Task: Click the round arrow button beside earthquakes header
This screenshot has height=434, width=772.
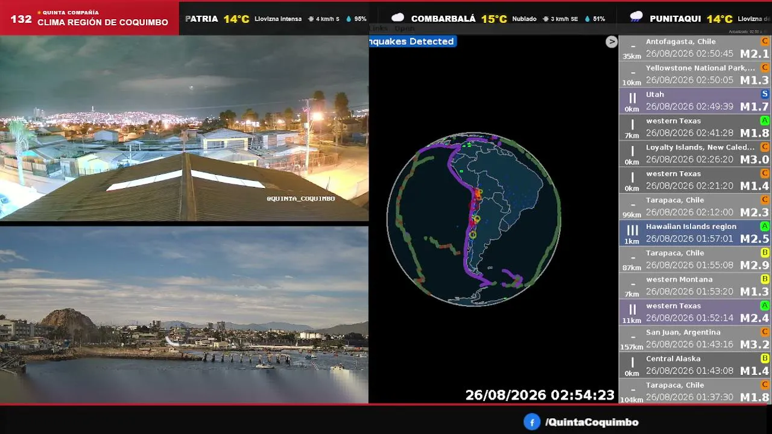Action: (x=612, y=42)
